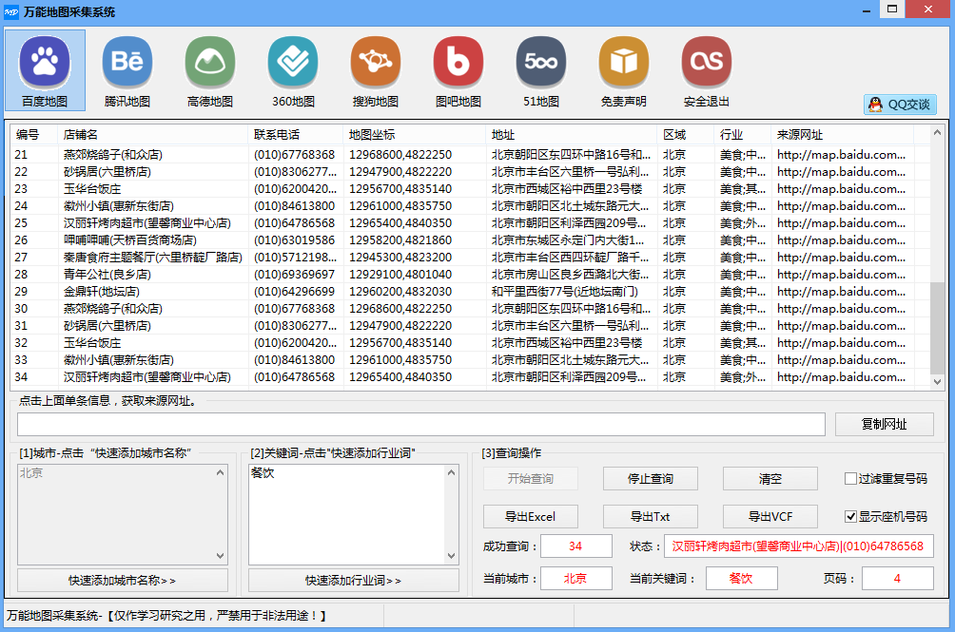The image size is (955, 632).
Task: Uncheck the 显示座机号码 checkbox
Action: click(851, 517)
